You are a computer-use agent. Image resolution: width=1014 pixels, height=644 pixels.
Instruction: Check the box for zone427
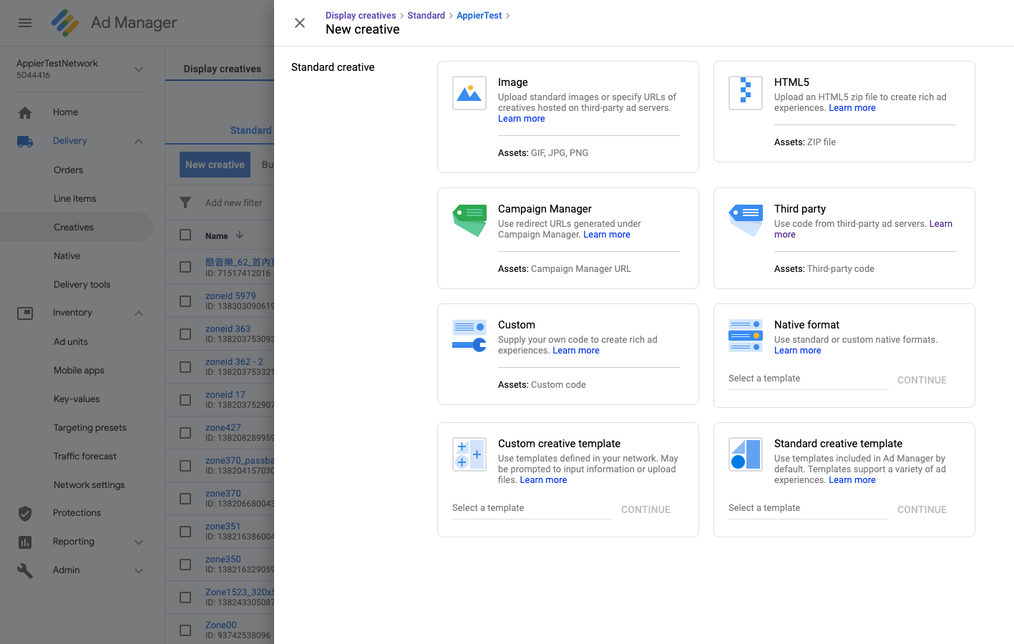[x=185, y=433]
